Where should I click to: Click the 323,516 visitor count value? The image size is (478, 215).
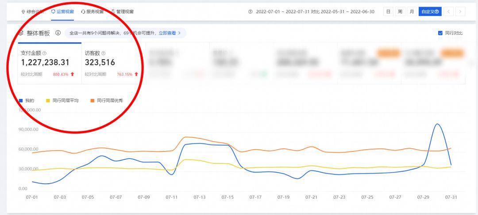pos(100,63)
